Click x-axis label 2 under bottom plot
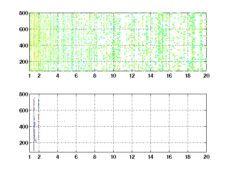The width and height of the screenshot is (228, 171). (39, 157)
